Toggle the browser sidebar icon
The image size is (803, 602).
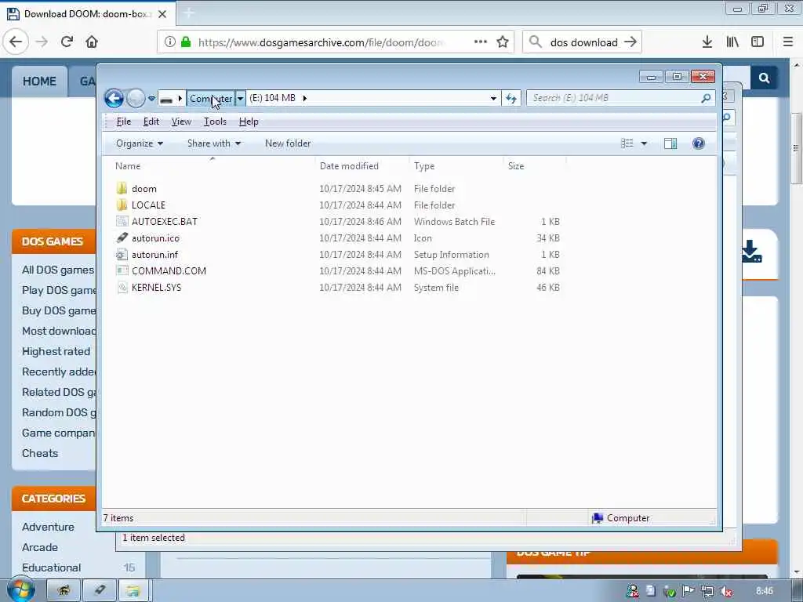[758, 42]
